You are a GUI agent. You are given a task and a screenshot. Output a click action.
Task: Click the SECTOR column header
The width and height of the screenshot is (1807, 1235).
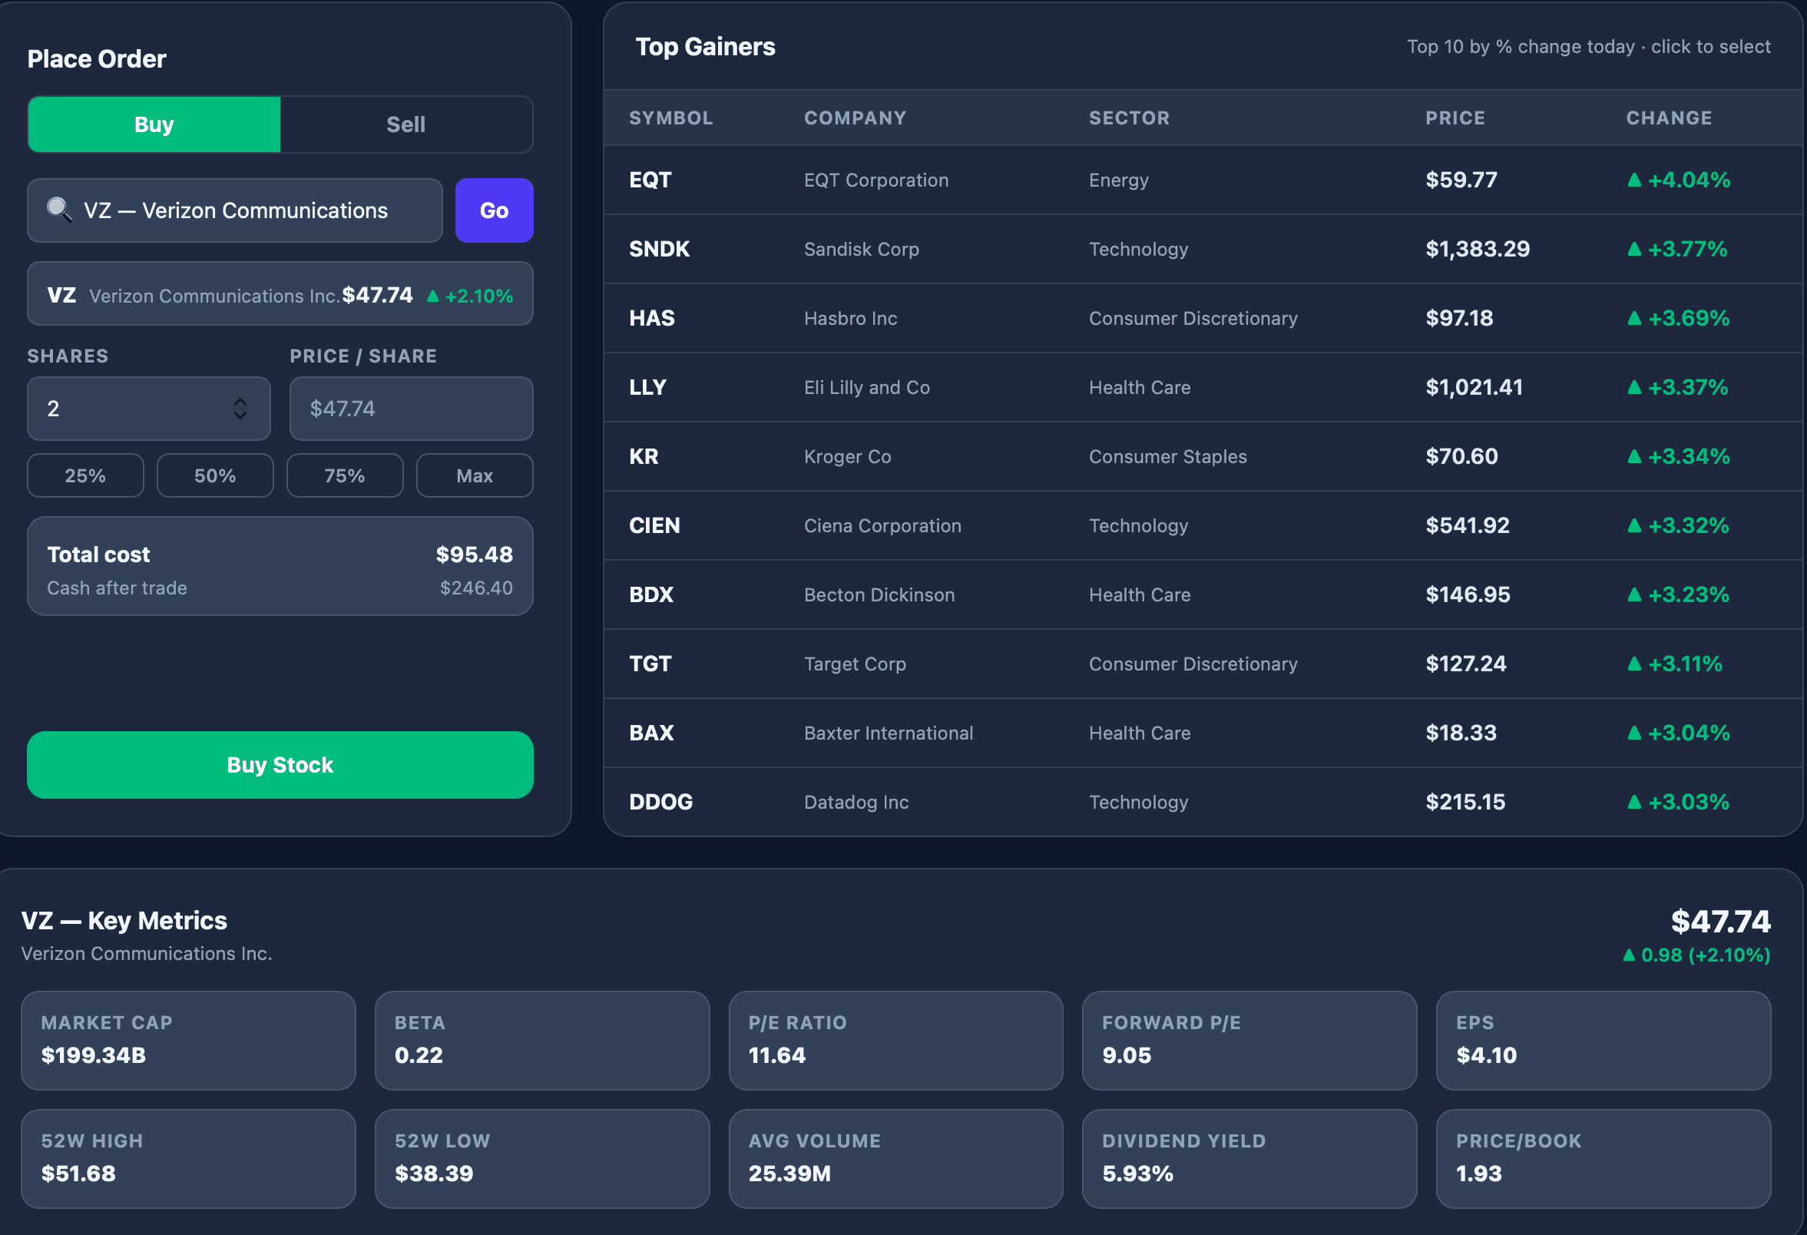tap(1129, 118)
